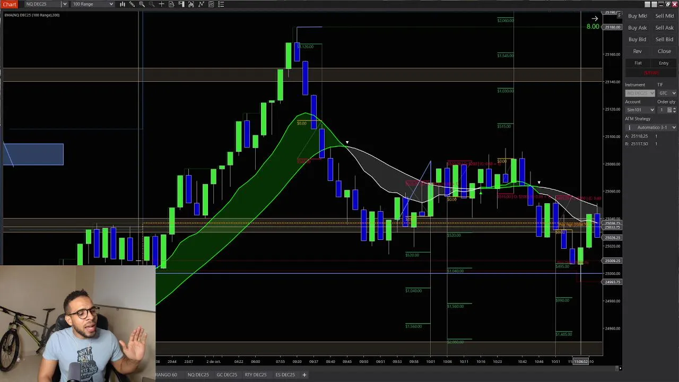
Task: Click the A: 25118.25 ask row
Action: pyautogui.click(x=641, y=136)
